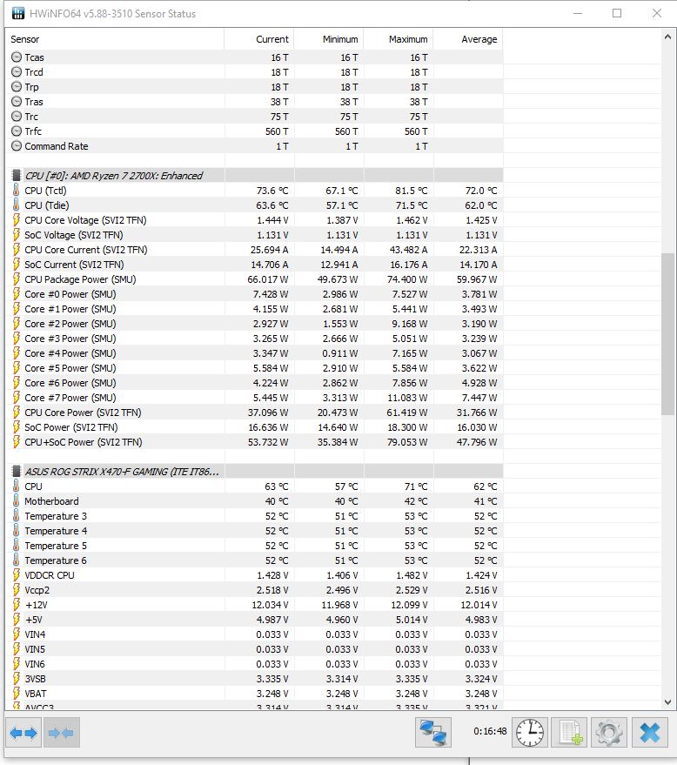677x765 pixels.
Task: Click the CPU (Tctl) thermometer icon
Action: click(x=16, y=191)
